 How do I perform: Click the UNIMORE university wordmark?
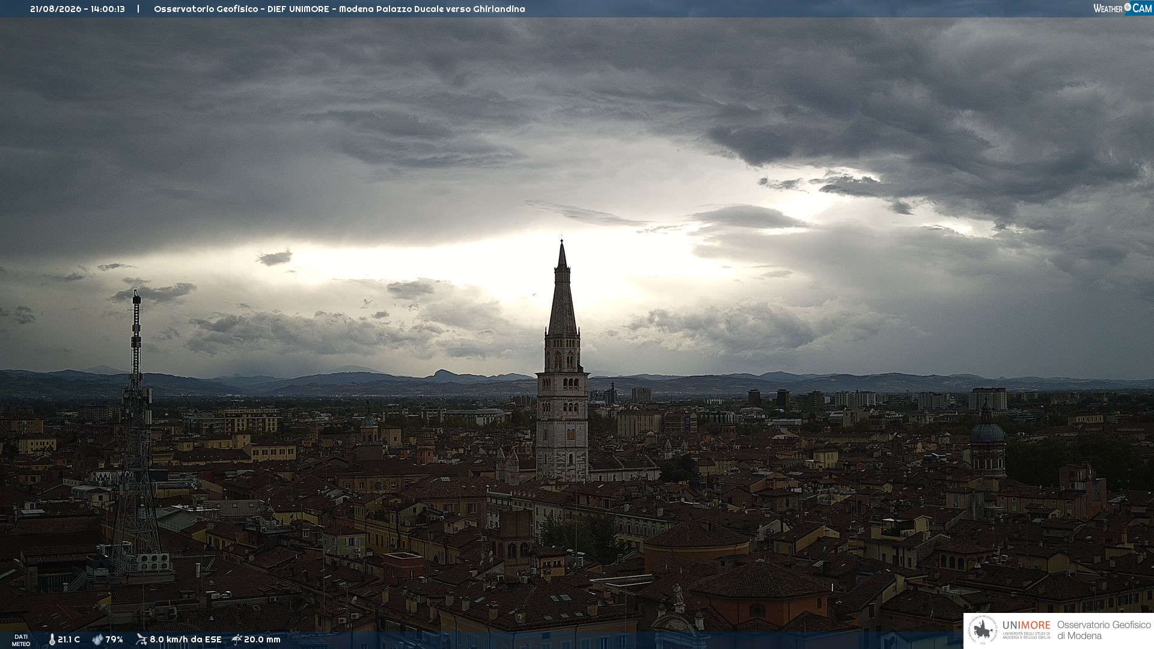[1026, 626]
